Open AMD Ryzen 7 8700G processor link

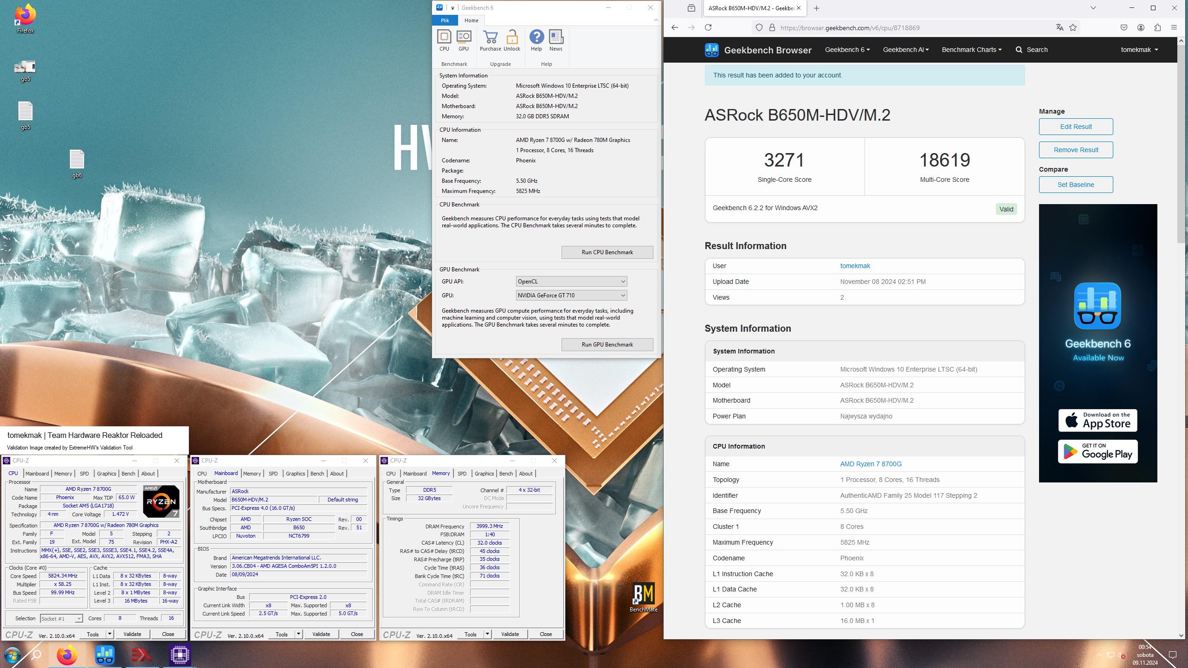click(x=871, y=464)
